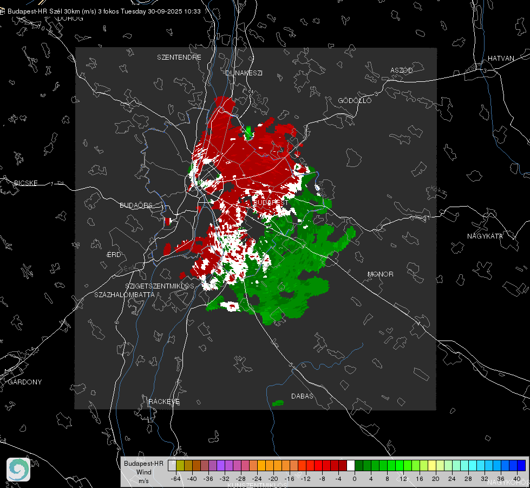Click the small green echo near Dabas
Image resolution: width=530 pixels, height=488 pixels.
coord(278,403)
